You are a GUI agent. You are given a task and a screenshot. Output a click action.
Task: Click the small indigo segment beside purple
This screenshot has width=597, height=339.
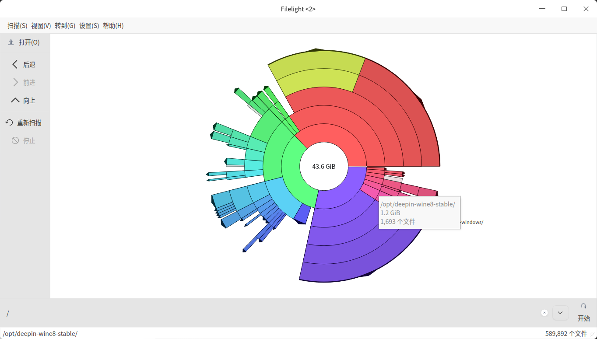(302, 214)
